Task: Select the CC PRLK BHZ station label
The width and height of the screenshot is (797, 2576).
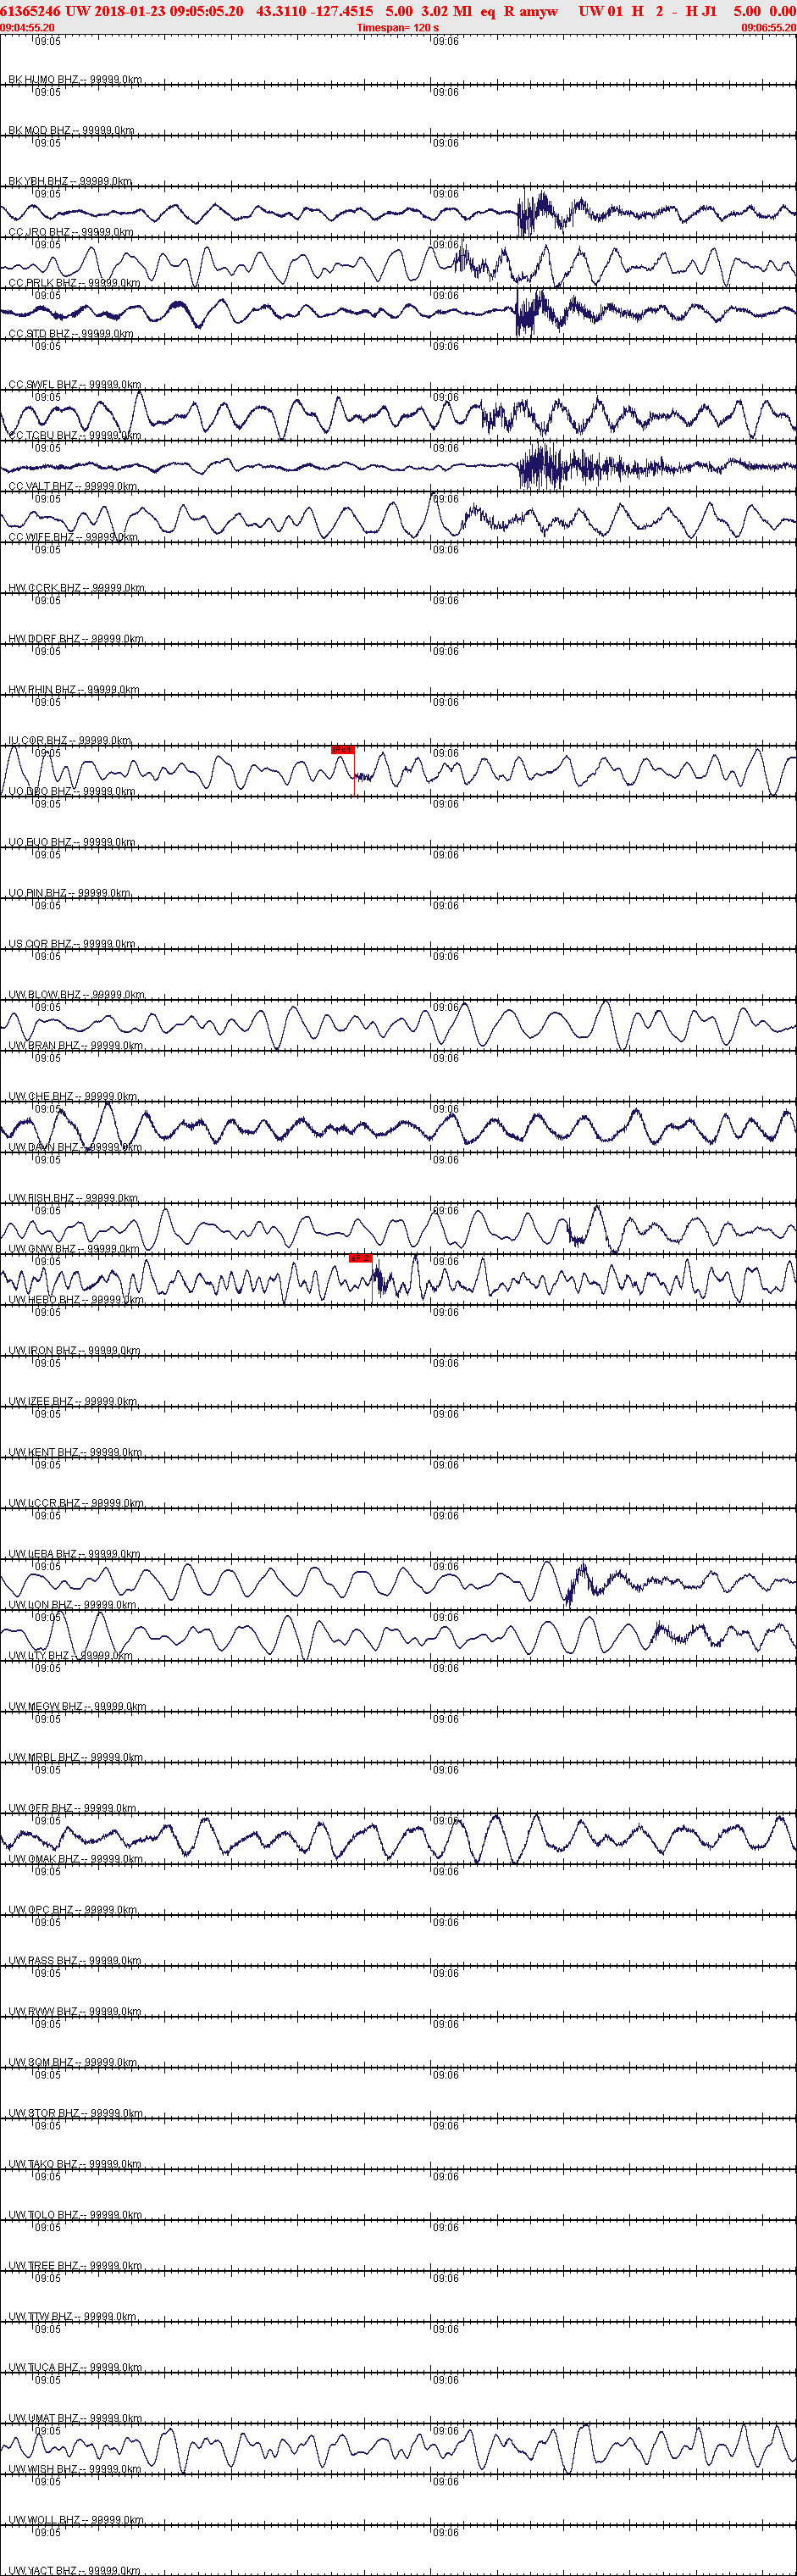Action: (x=74, y=284)
